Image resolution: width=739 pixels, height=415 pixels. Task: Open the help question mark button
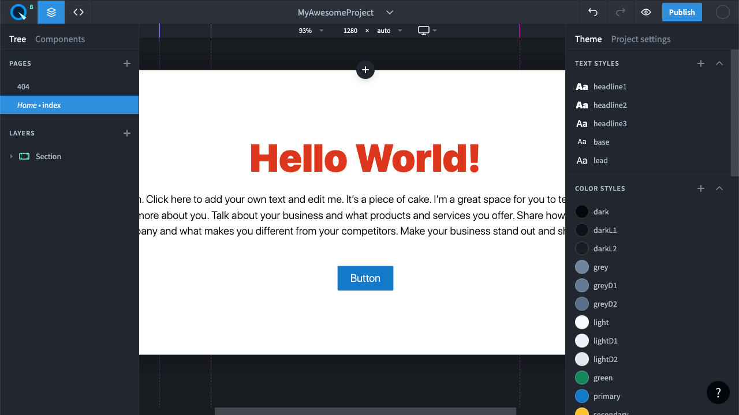pyautogui.click(x=718, y=393)
